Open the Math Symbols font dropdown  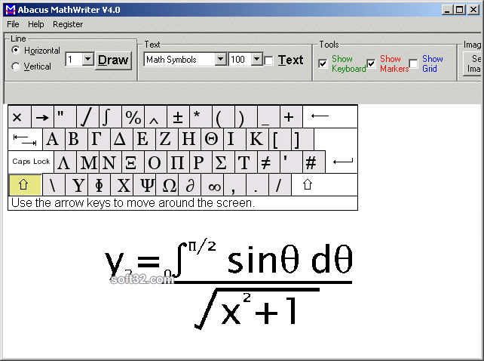point(220,59)
